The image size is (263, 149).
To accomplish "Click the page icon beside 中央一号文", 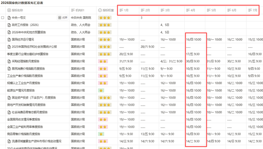I will point(9,17).
